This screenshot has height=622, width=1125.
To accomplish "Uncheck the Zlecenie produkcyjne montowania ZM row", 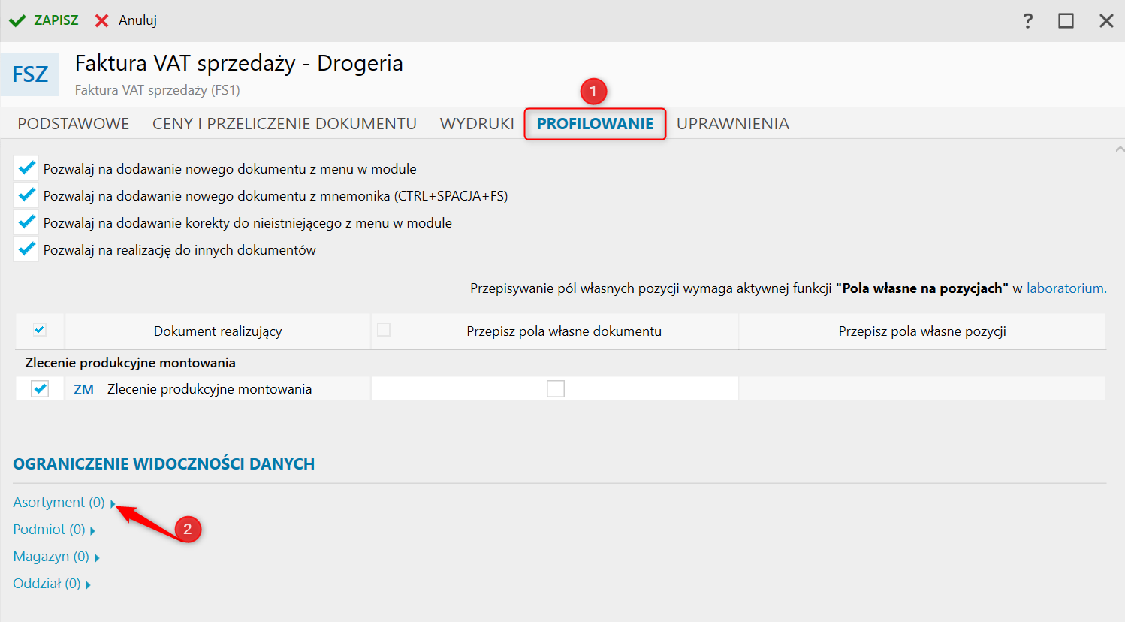I will [x=40, y=389].
